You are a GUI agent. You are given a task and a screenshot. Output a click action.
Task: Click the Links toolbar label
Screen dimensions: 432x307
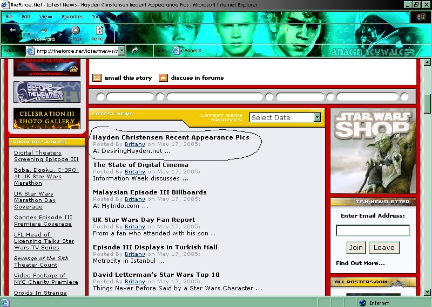pyautogui.click(x=161, y=51)
